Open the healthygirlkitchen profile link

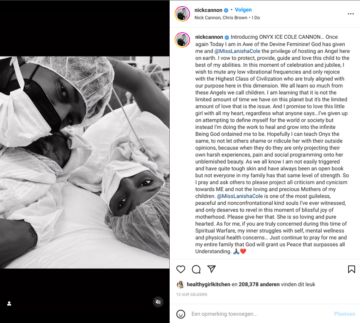[208, 285]
